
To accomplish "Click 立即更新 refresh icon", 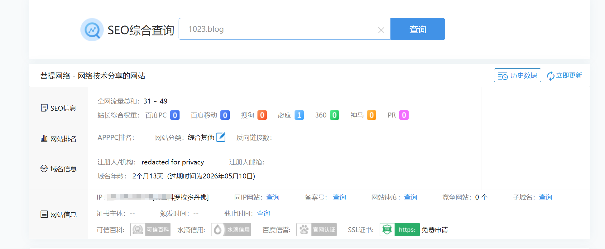I will [x=551, y=76].
